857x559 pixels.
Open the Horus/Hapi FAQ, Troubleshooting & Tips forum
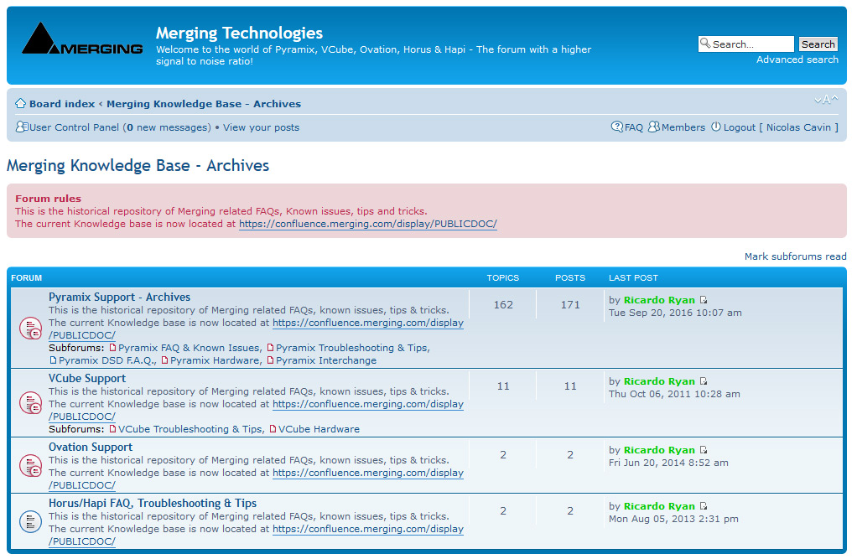153,503
